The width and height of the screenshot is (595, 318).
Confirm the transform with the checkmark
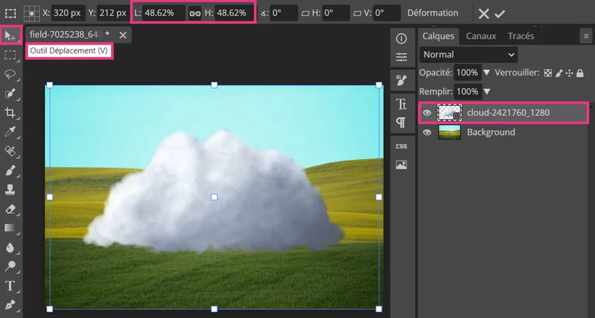(x=500, y=14)
